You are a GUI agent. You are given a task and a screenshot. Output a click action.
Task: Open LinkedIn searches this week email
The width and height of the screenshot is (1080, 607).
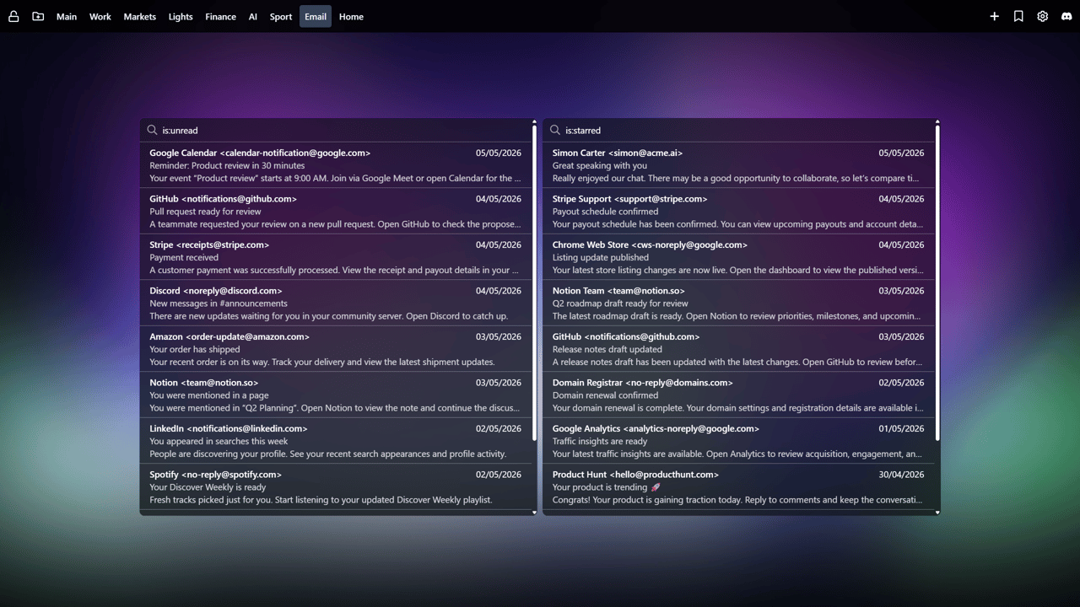click(336, 441)
